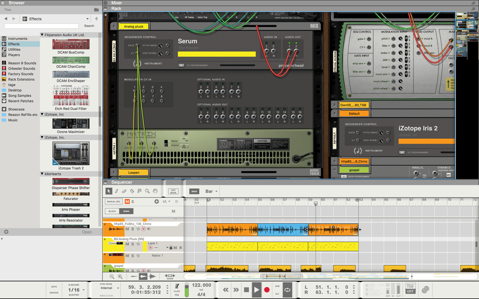The width and height of the screenshot is (479, 299).
Task: Switch to the SONG tab in the sequencer
Action: coord(126,211)
